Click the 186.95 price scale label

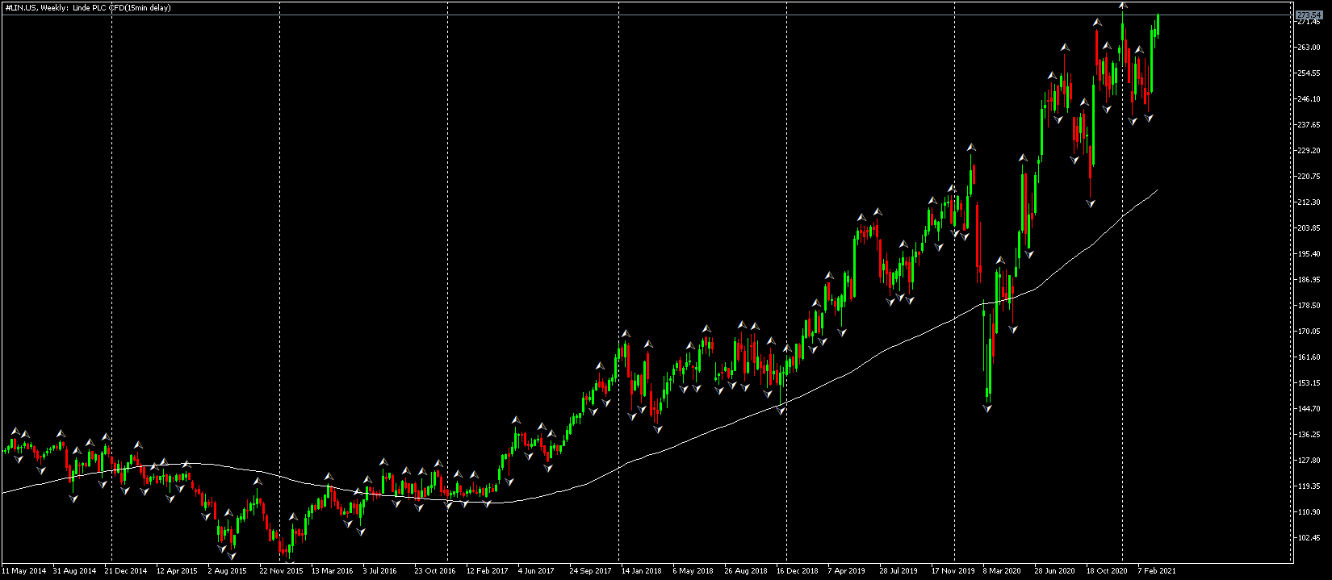(1308, 280)
